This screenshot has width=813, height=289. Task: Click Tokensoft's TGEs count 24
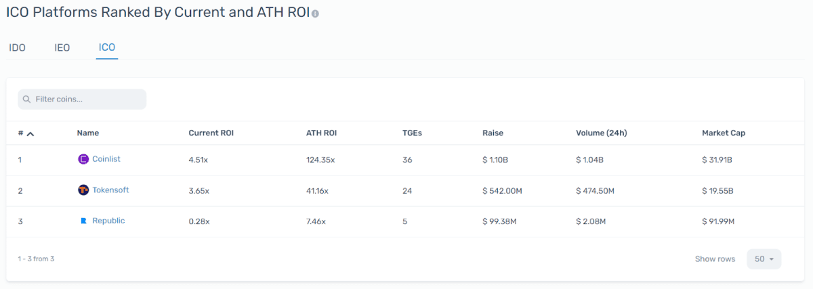point(407,191)
